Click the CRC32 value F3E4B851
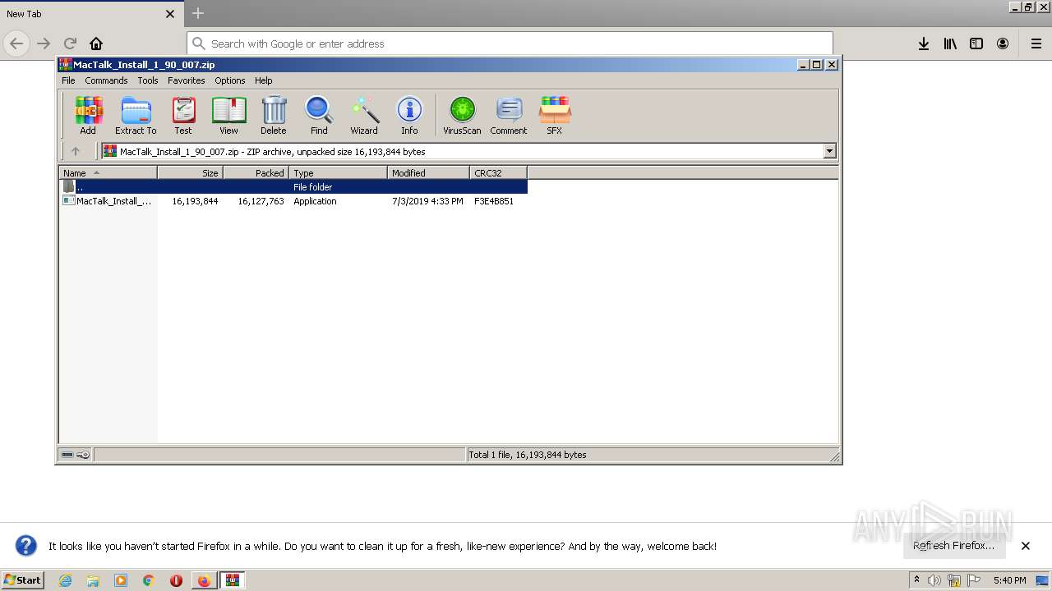1052x591 pixels. [494, 201]
